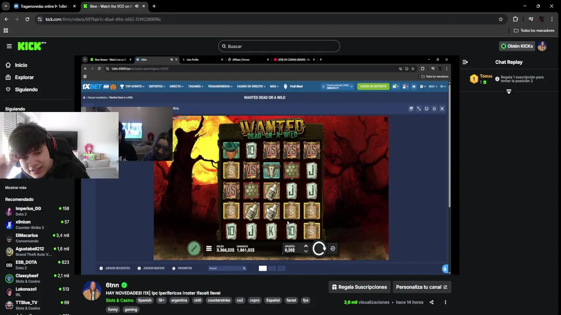Open Todos los marcadores bookmarks folder
This screenshot has height=315, width=561.
[x=534, y=31]
